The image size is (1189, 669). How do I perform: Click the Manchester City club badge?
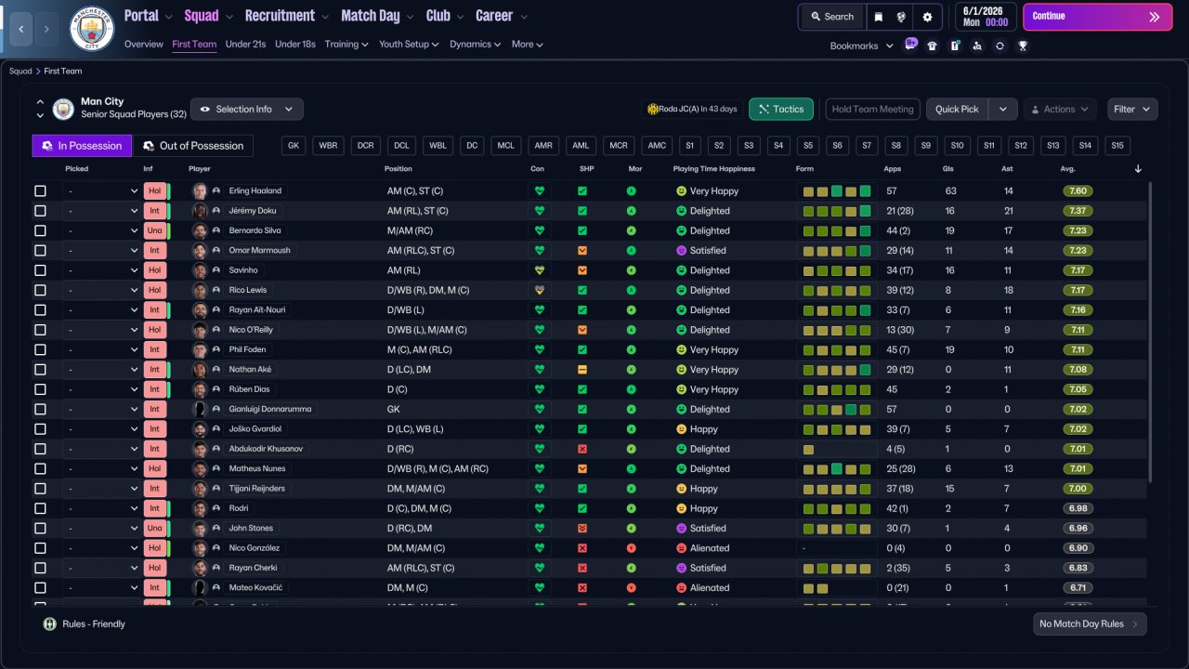pyautogui.click(x=92, y=29)
